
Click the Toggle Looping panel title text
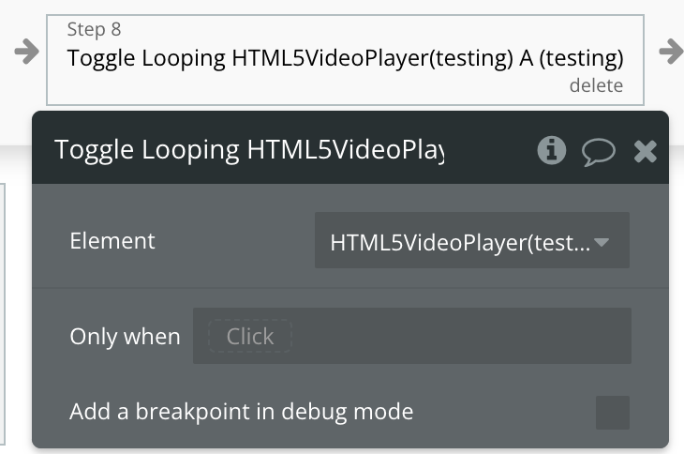pyautogui.click(x=249, y=150)
